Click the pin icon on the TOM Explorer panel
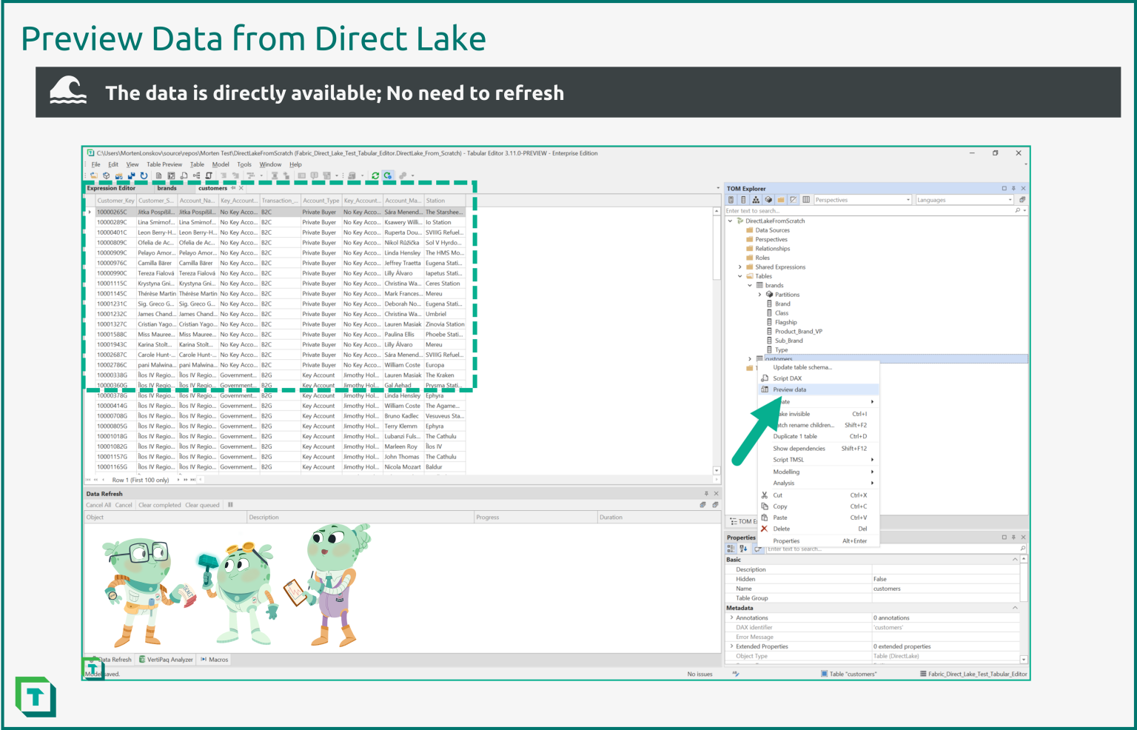The height and width of the screenshot is (730, 1137). pyautogui.click(x=1013, y=188)
